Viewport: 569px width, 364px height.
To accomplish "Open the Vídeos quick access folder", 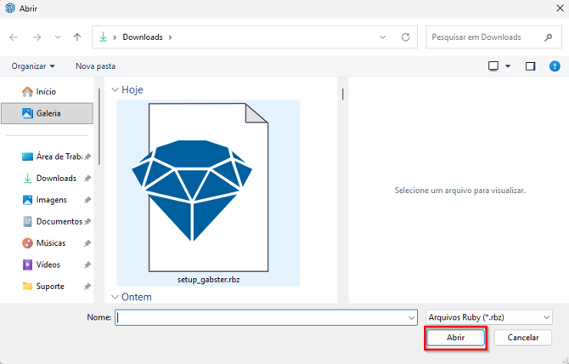I will 48,264.
